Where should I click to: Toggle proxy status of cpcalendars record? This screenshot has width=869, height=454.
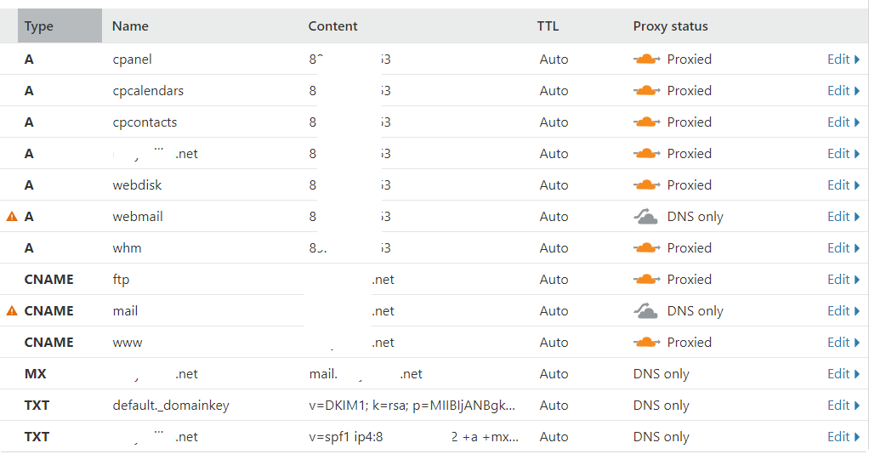[646, 90]
